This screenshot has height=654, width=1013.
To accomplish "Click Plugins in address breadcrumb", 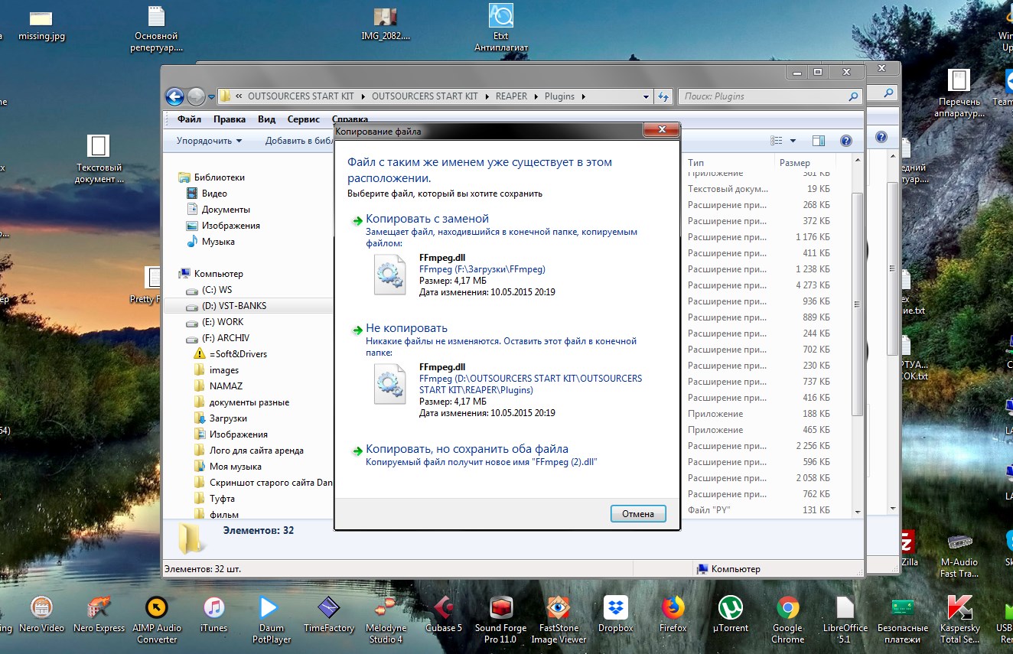I will [x=561, y=96].
